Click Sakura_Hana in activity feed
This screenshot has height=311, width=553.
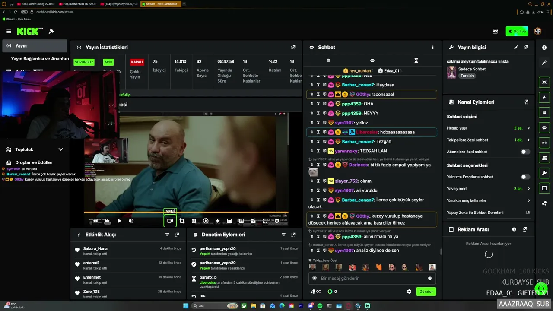(95, 249)
